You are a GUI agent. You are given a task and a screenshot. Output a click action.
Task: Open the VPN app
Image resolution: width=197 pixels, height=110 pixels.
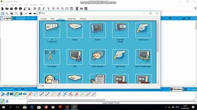(x=75, y=57)
